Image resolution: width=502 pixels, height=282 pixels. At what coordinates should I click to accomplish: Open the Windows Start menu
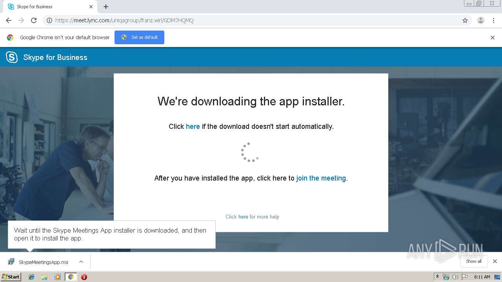(x=11, y=277)
